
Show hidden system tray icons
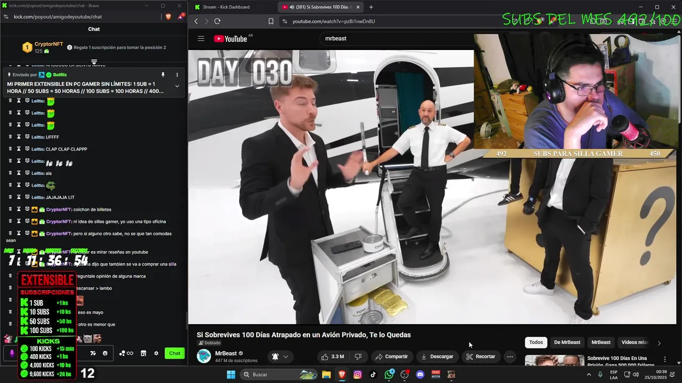589,374
